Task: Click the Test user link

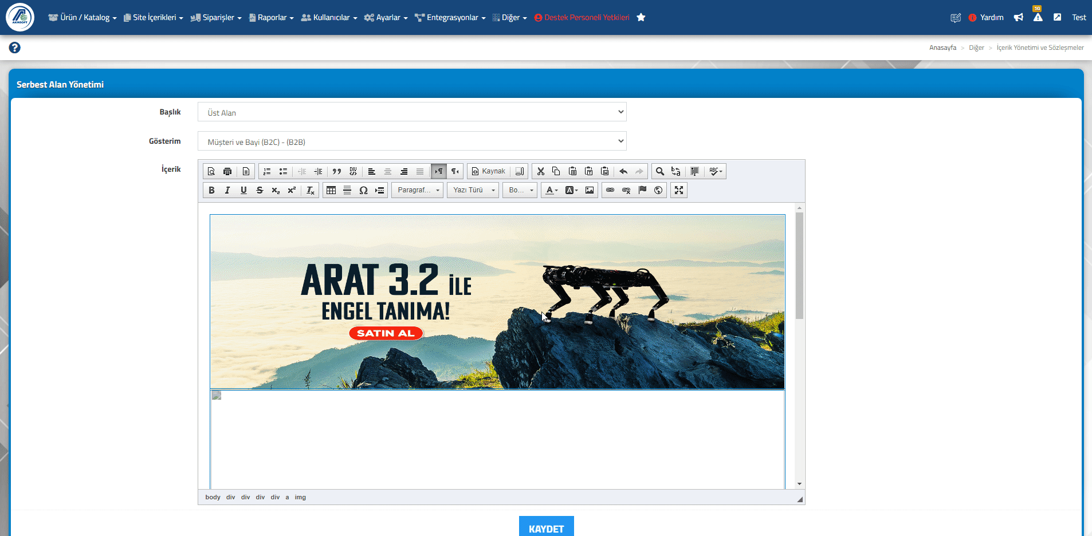Action: pyautogui.click(x=1079, y=18)
